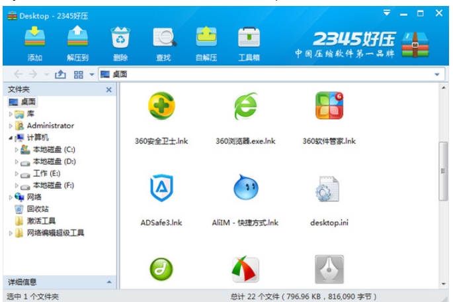Click the 360浏览器.exe.lnk file name
The image size is (453, 302).
pos(245,141)
